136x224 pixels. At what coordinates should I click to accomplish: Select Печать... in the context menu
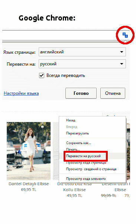[73, 149]
